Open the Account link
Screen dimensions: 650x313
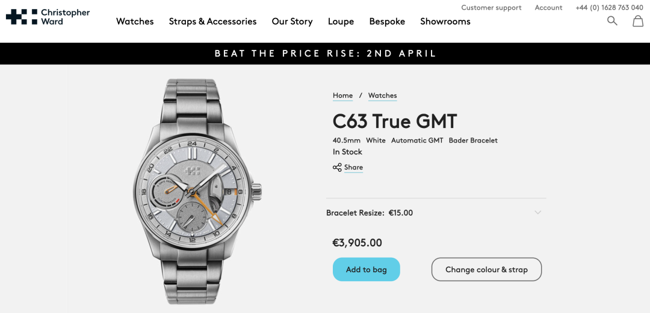pyautogui.click(x=548, y=8)
